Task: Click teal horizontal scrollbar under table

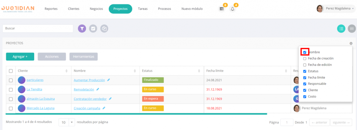Action: click(136, 114)
